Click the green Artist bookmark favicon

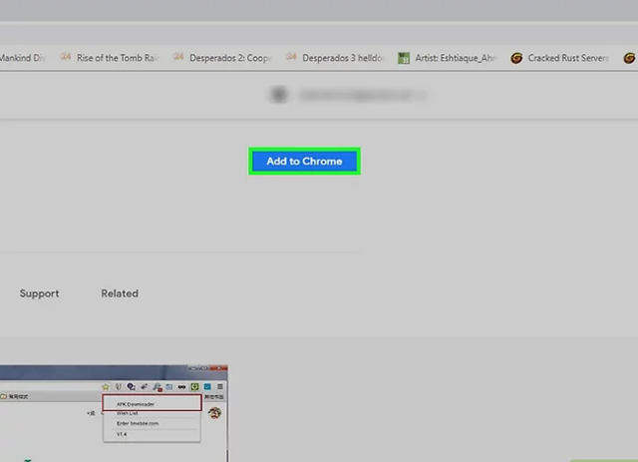click(404, 58)
